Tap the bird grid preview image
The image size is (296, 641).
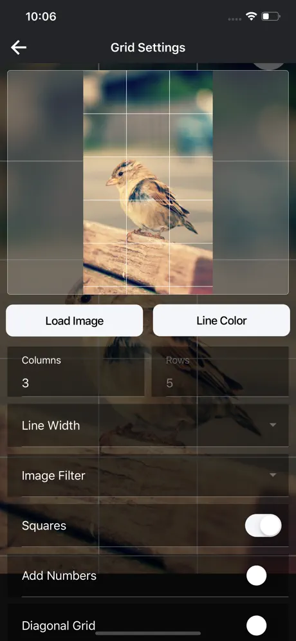(148, 182)
